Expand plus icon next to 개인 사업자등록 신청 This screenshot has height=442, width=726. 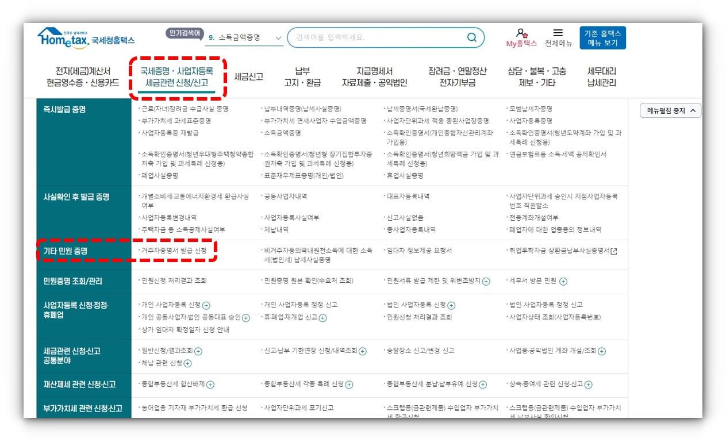click(206, 305)
